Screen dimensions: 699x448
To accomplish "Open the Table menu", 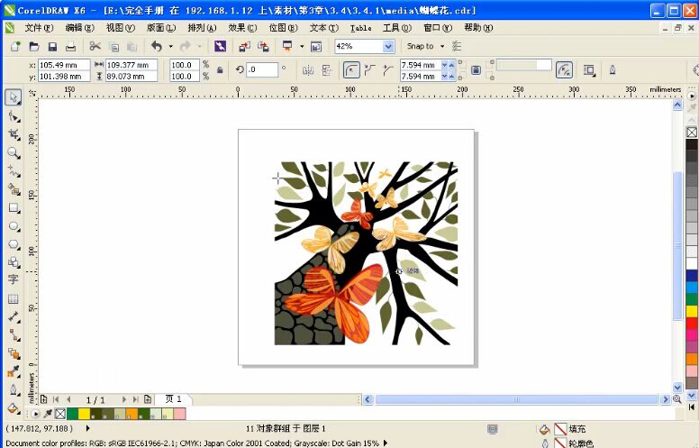I will [360, 28].
